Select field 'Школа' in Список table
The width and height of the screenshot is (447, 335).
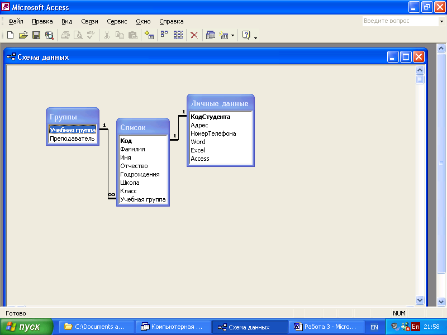click(130, 183)
